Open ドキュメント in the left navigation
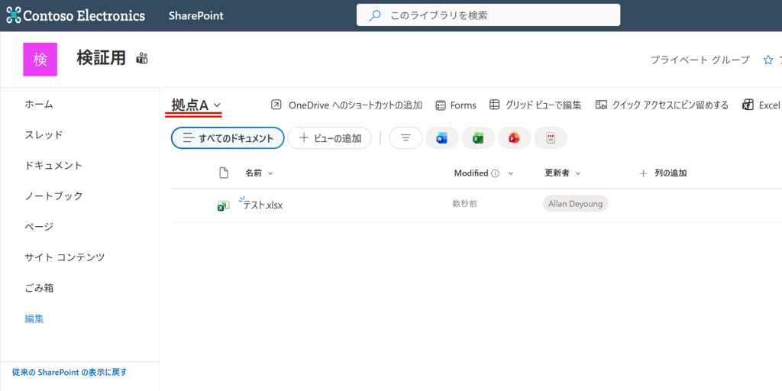Screen dimensions: 782x391 [x=53, y=165]
